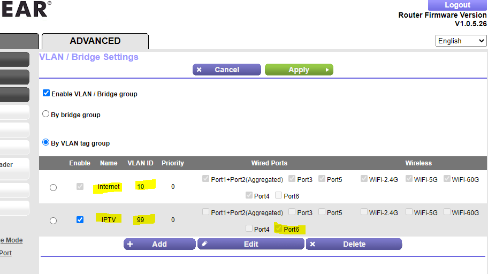Check WiFi-60G in the IPTV row
This screenshot has height=274, width=488.
tap(447, 212)
